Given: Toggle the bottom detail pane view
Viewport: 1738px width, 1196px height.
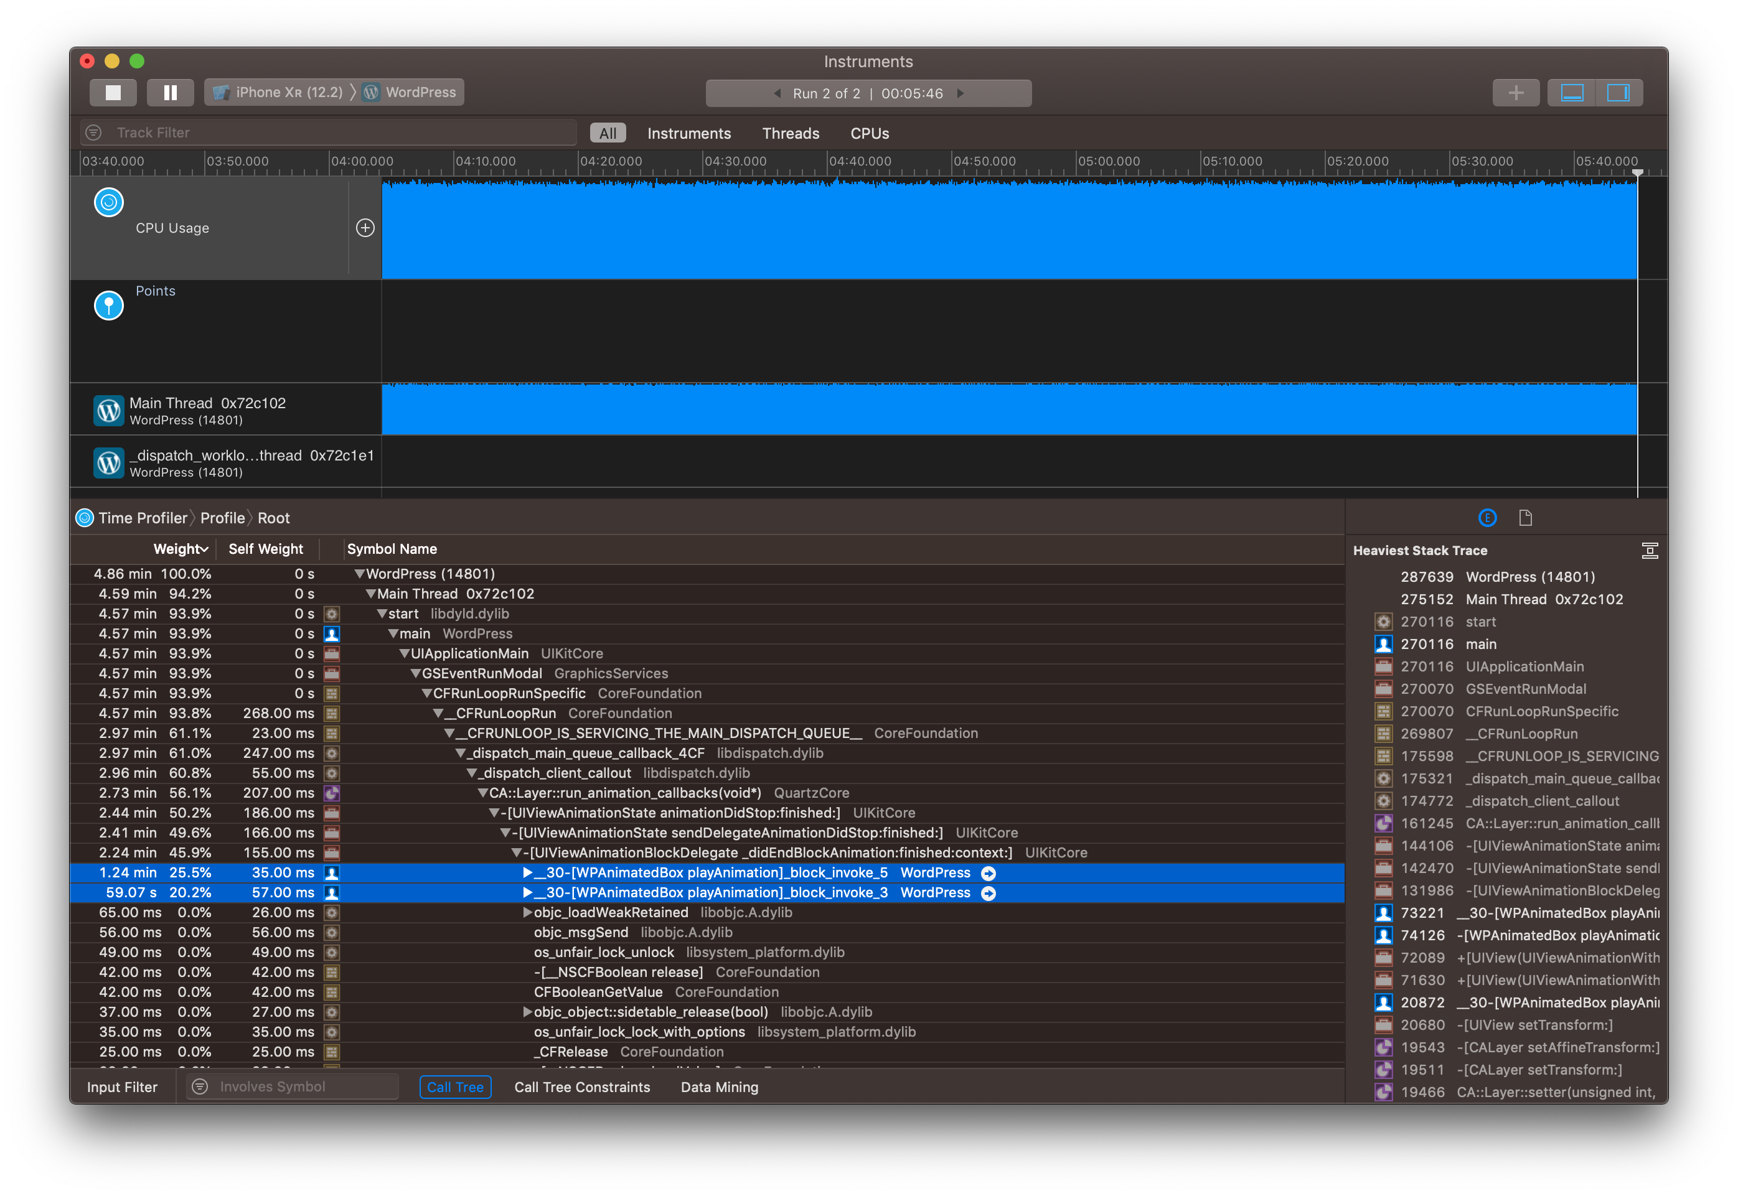Looking at the screenshot, I should coord(1572,92).
